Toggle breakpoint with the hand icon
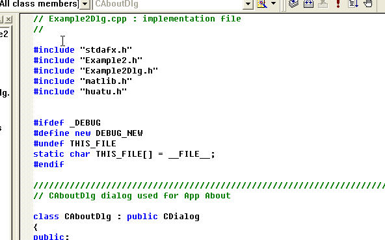385x240 pixels. [367, 4]
